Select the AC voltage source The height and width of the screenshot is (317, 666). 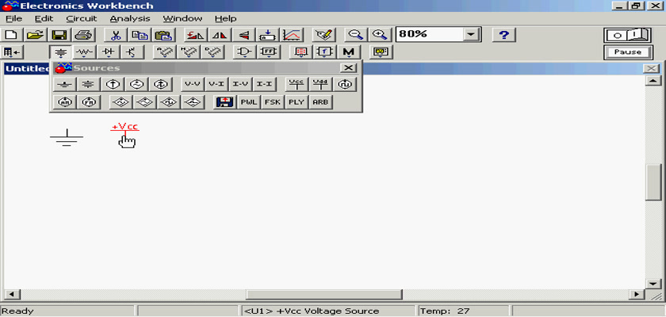point(136,85)
